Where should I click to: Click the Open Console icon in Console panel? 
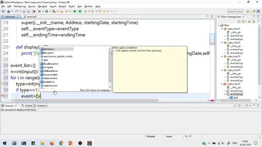tap(246, 106)
